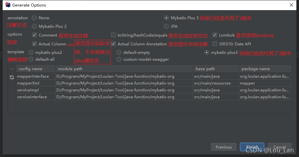This screenshot has width=299, height=157.
Task: Enable the toString/hashCode/equals checkbox
Action: tap(113, 35)
